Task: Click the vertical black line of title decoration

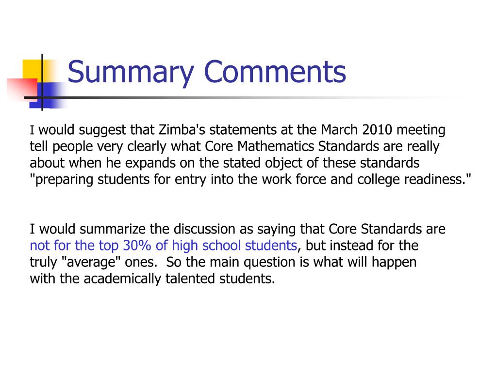Action: pos(42,82)
